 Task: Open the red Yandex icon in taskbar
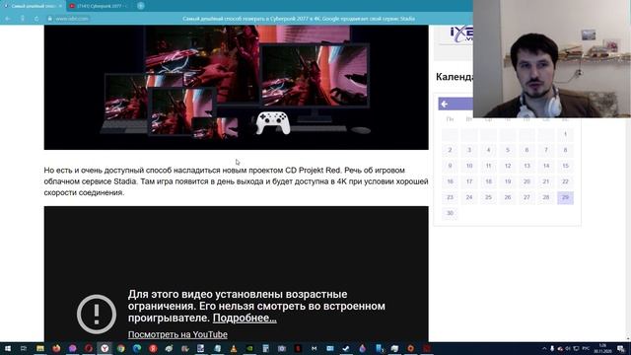pos(153,348)
